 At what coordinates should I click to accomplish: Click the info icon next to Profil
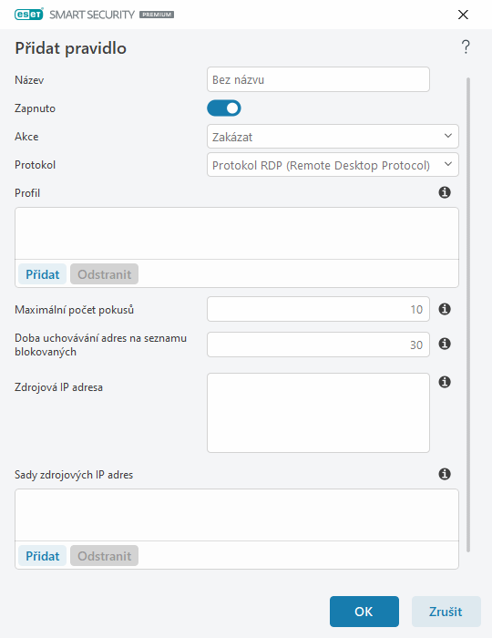tap(445, 192)
